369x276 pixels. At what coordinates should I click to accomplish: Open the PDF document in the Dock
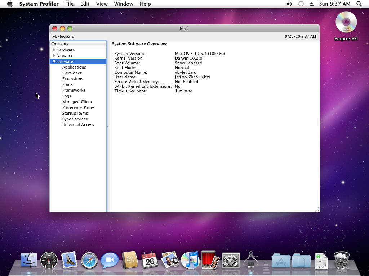coord(321,261)
